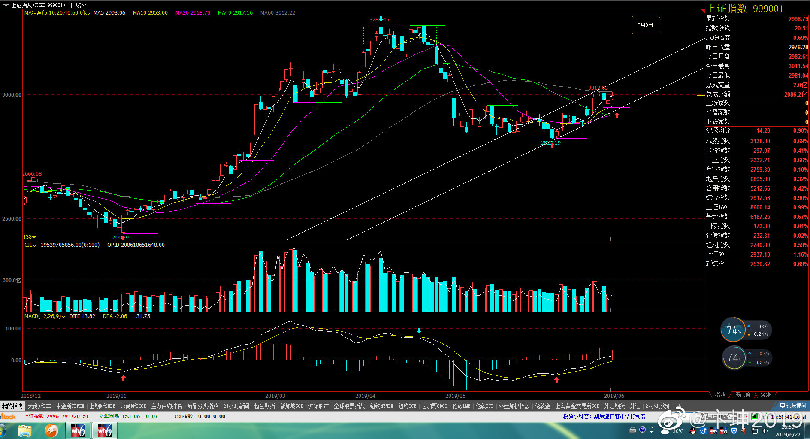Open the 伦敦LME tab
Image resolution: width=810 pixels, height=439 pixels.
(461, 406)
